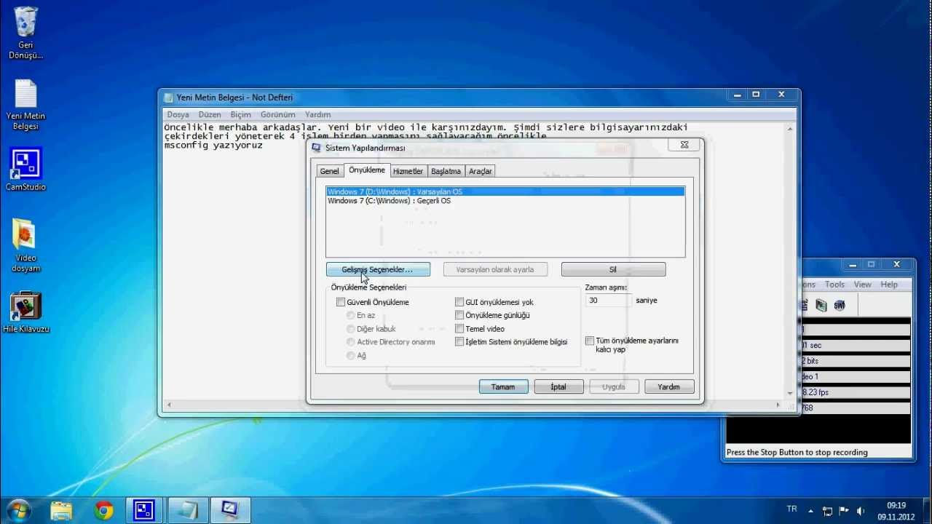
Task: Switch to Notepad in the taskbar
Action: [x=188, y=510]
